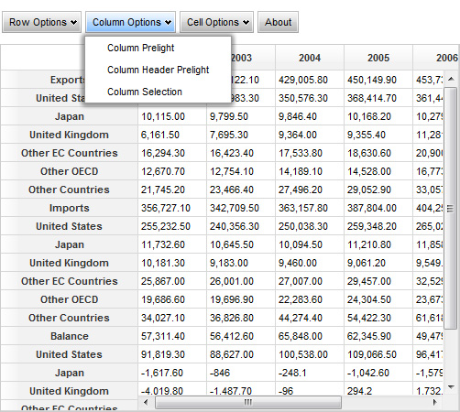This screenshot has height=412, width=460.
Task: Choose Column Selection menu item
Action: [158, 92]
